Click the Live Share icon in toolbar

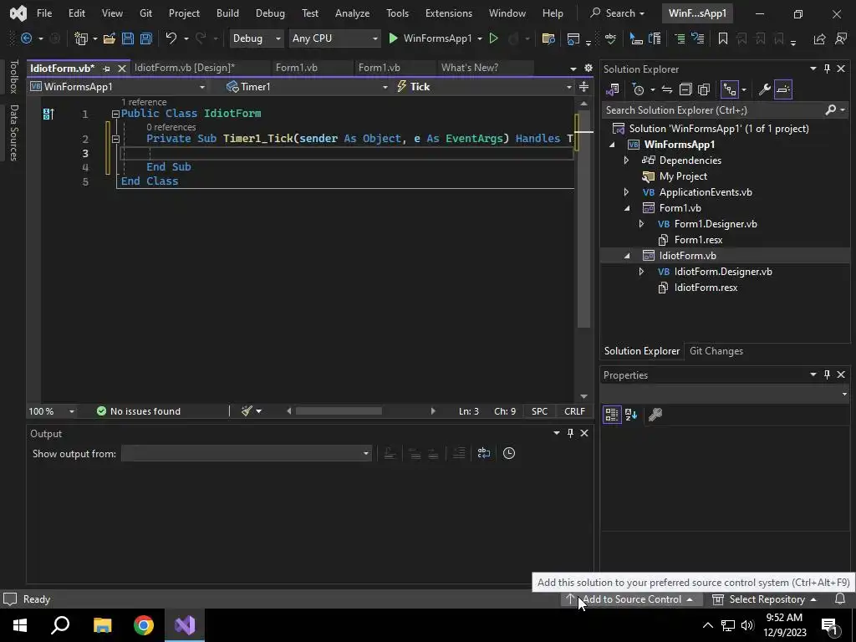(819, 38)
